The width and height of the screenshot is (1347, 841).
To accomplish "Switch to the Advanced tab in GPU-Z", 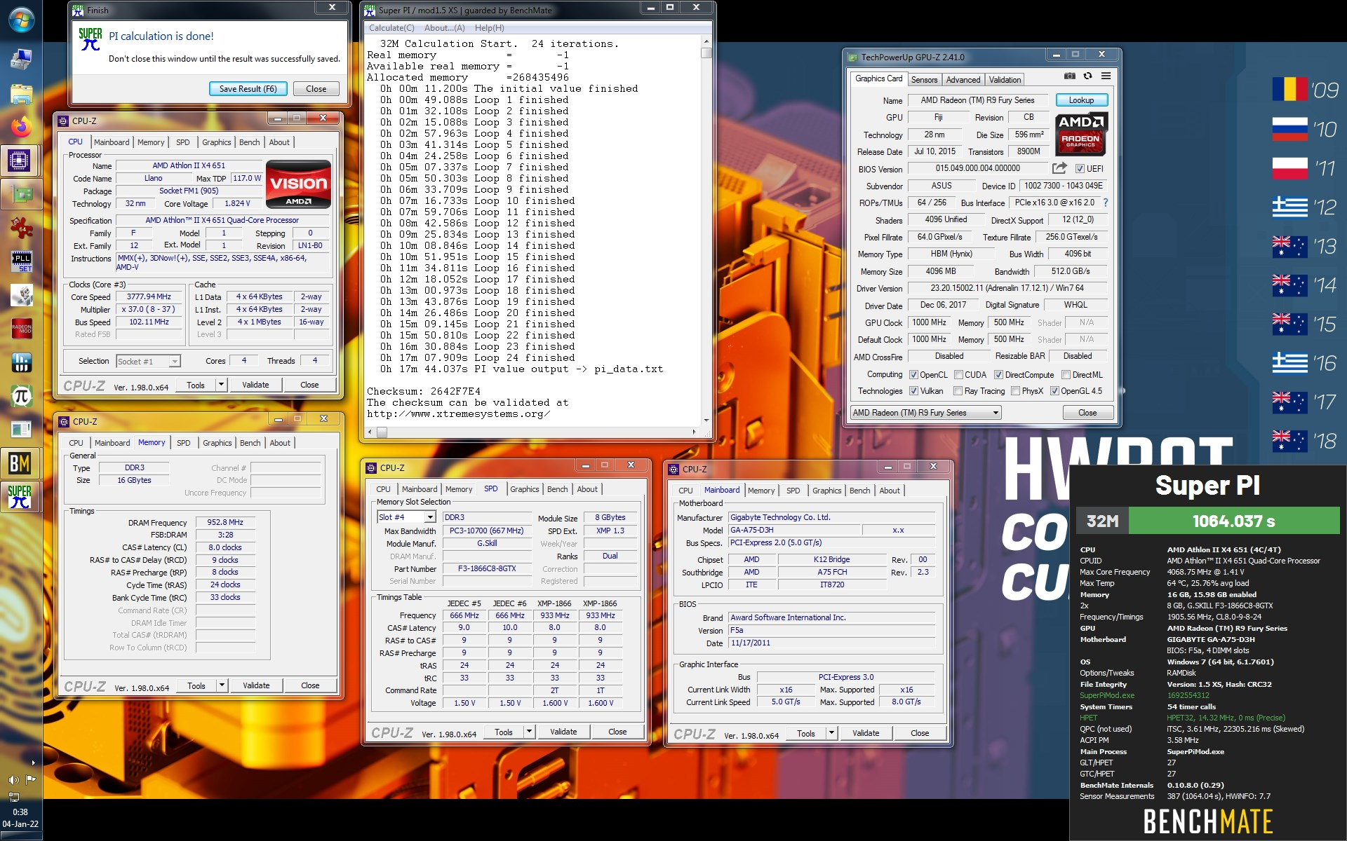I will (963, 80).
